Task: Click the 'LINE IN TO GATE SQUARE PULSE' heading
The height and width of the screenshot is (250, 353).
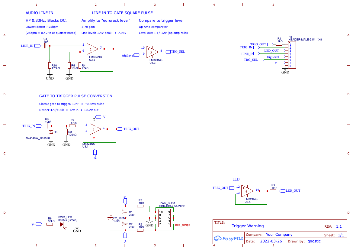Action: (x=122, y=13)
